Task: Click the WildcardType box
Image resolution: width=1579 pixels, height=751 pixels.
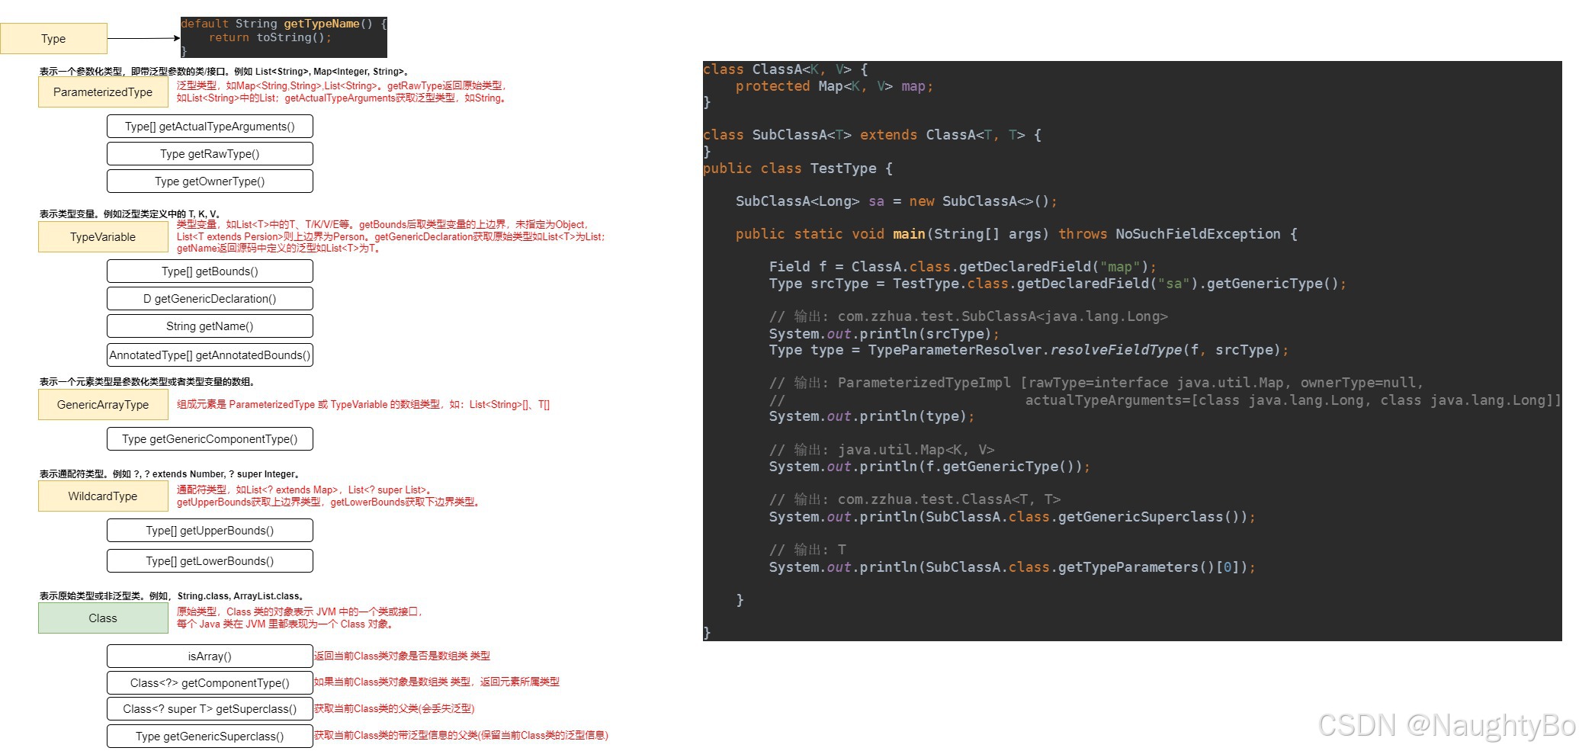Action: pos(103,496)
